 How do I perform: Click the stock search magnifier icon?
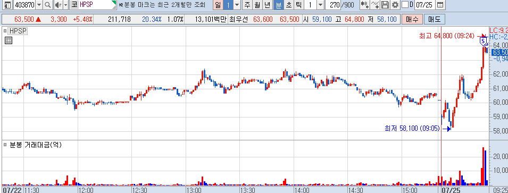point(48,5)
